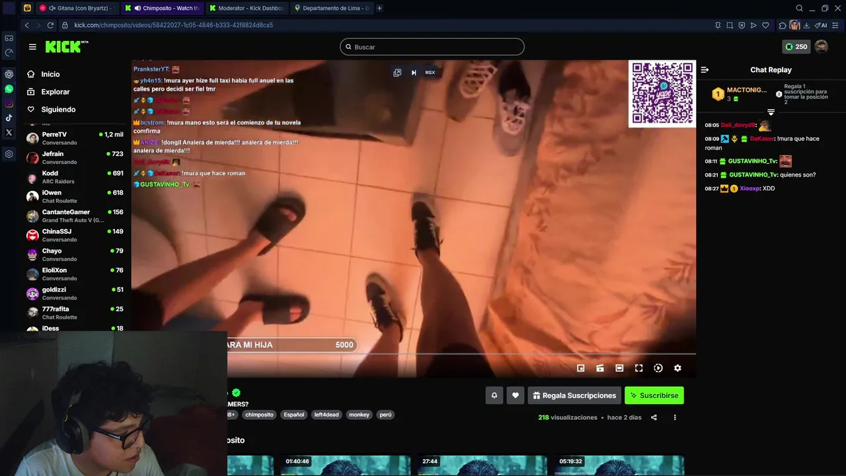Open the goldizzi channel

(75, 294)
